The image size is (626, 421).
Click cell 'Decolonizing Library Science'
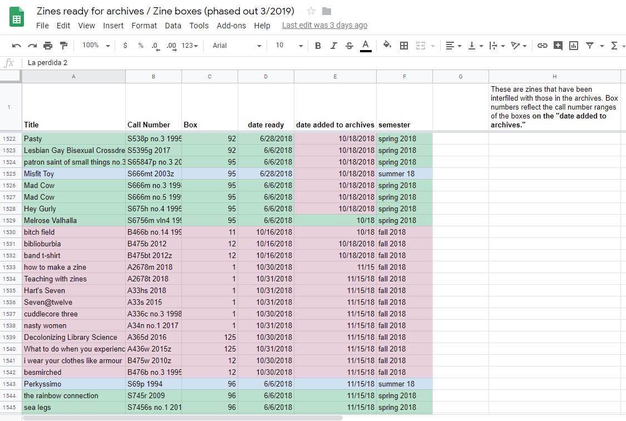click(x=73, y=337)
